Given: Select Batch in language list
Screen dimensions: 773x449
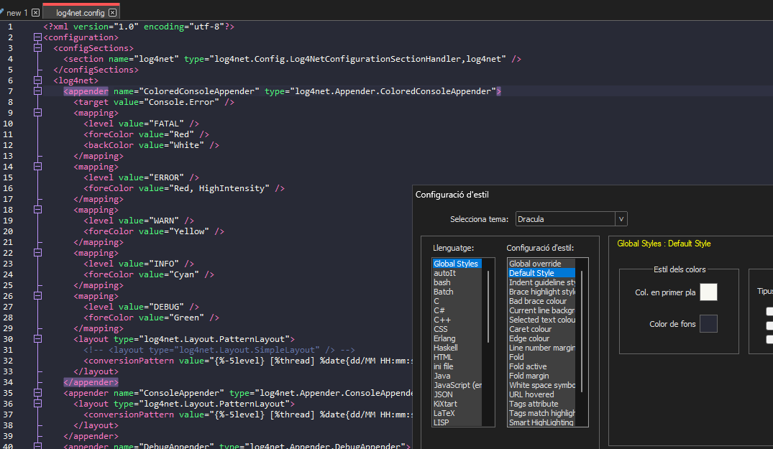Looking at the screenshot, I should (457, 292).
